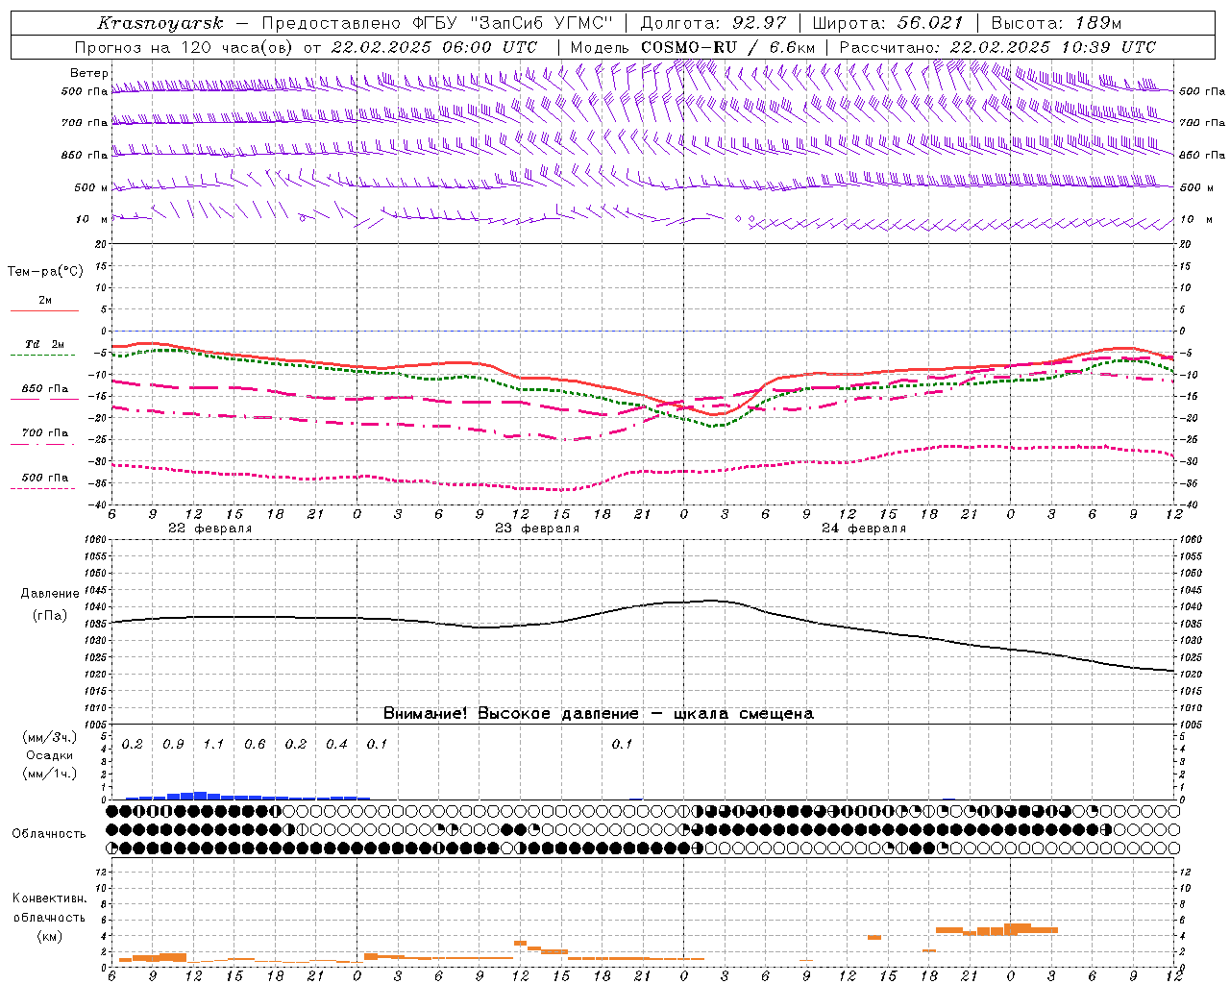The height and width of the screenshot is (984, 1230).
Task: Click the solid '2м' temperature legend entry
Action: (x=45, y=301)
